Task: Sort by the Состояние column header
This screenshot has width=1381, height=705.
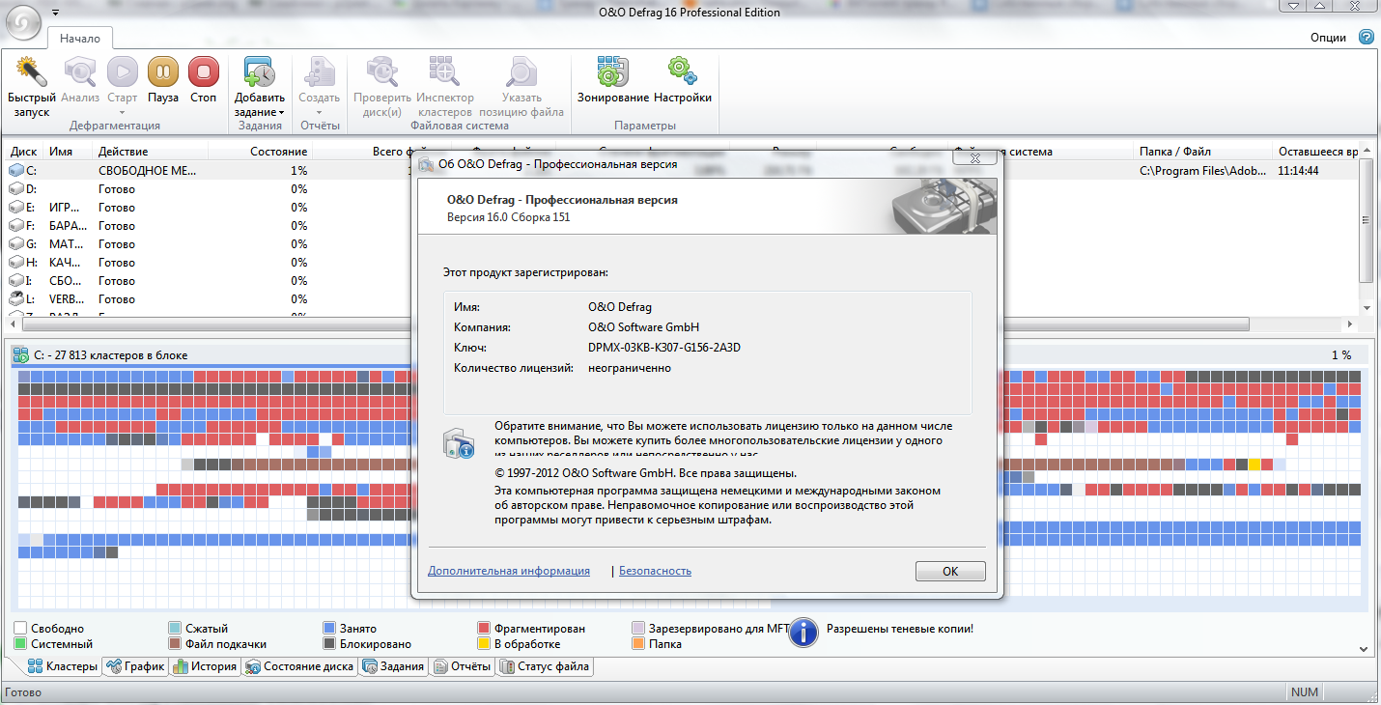Action: point(261,152)
